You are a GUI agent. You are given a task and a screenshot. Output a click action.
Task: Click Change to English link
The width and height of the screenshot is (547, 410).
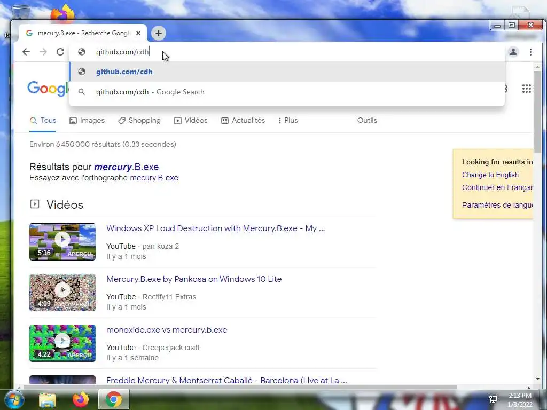pyautogui.click(x=490, y=175)
